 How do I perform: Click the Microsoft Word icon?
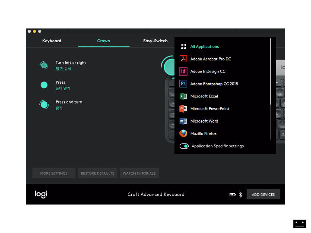(183, 121)
